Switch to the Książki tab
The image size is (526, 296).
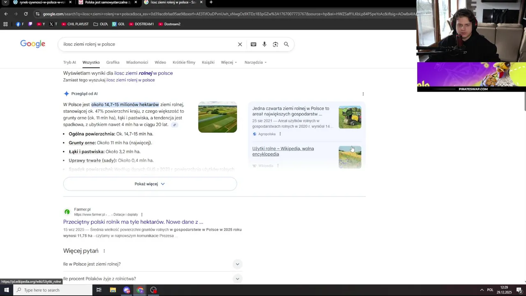point(208,62)
